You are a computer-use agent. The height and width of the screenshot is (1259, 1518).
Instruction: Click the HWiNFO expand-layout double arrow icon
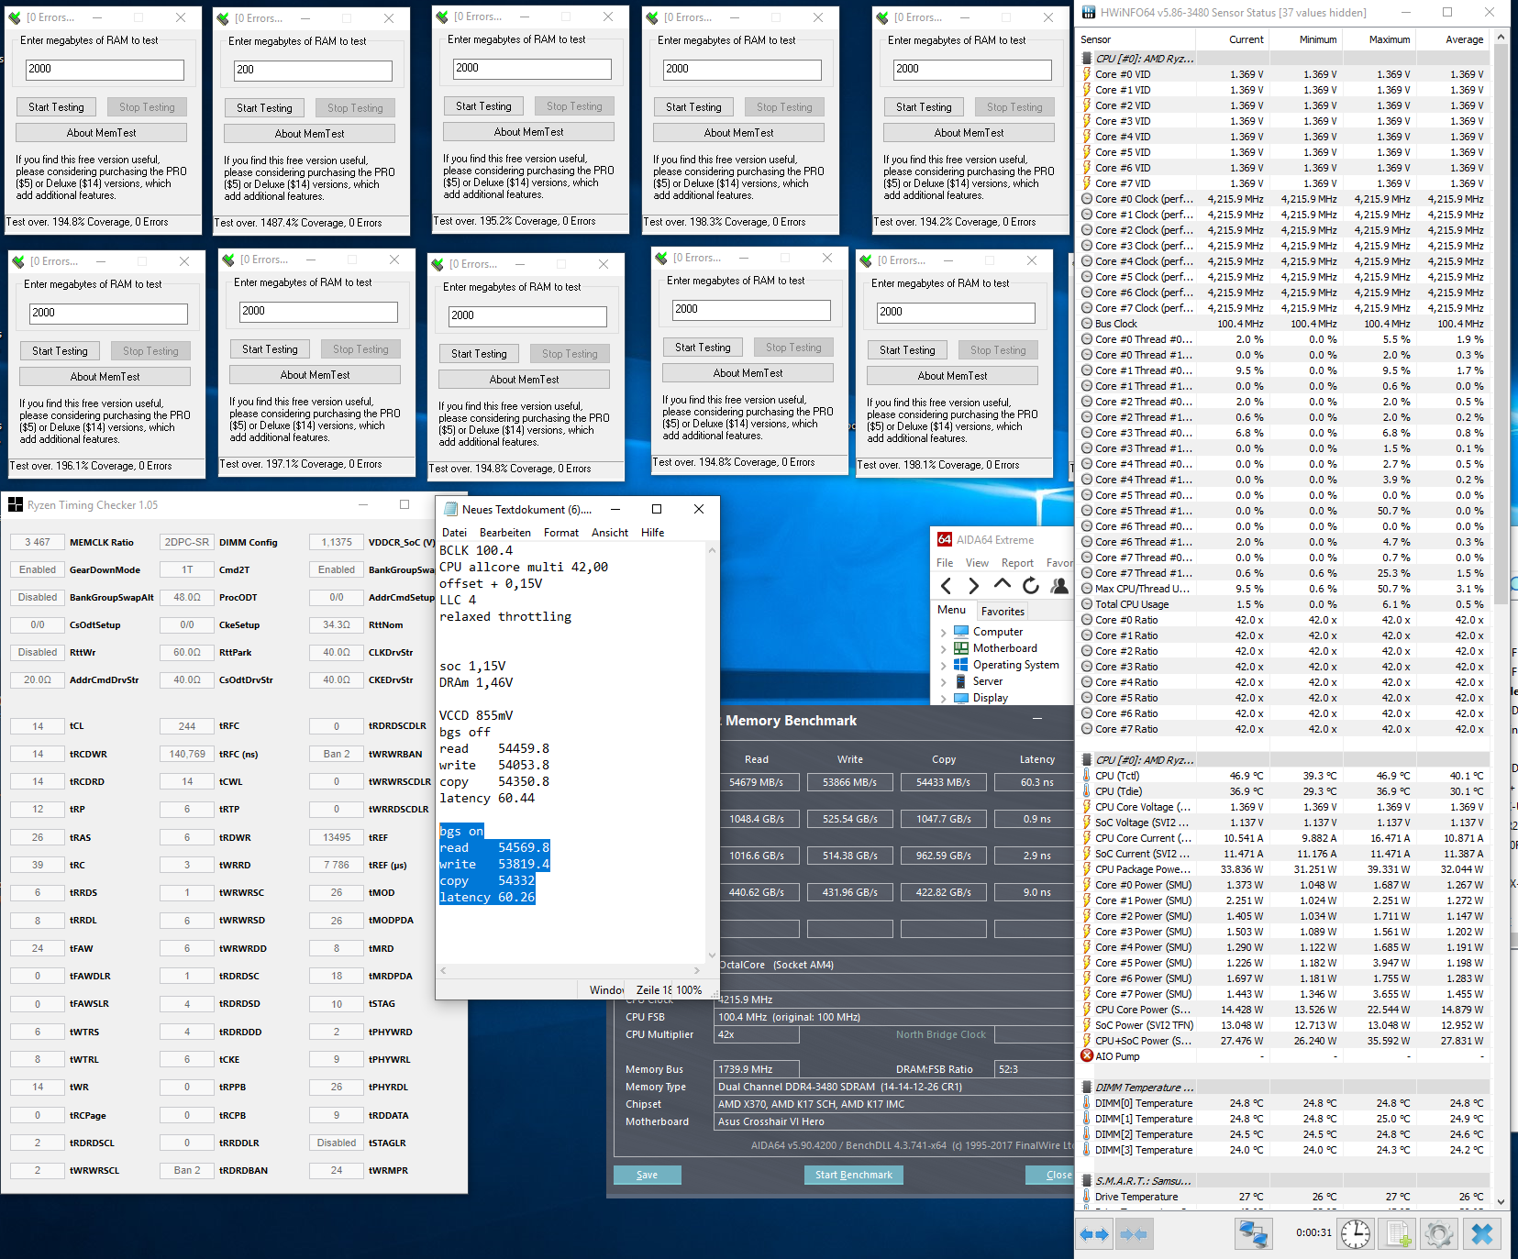(x=1094, y=1234)
